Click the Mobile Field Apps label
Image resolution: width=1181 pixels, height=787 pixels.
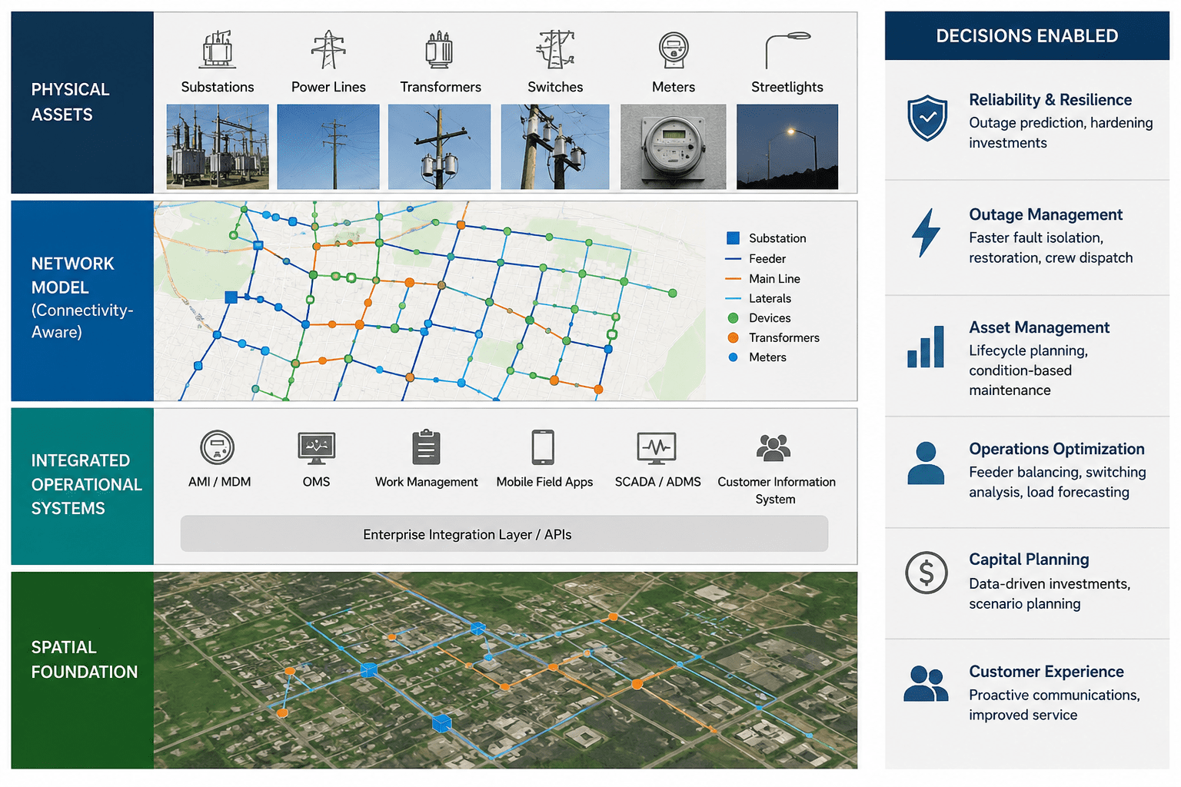544,482
